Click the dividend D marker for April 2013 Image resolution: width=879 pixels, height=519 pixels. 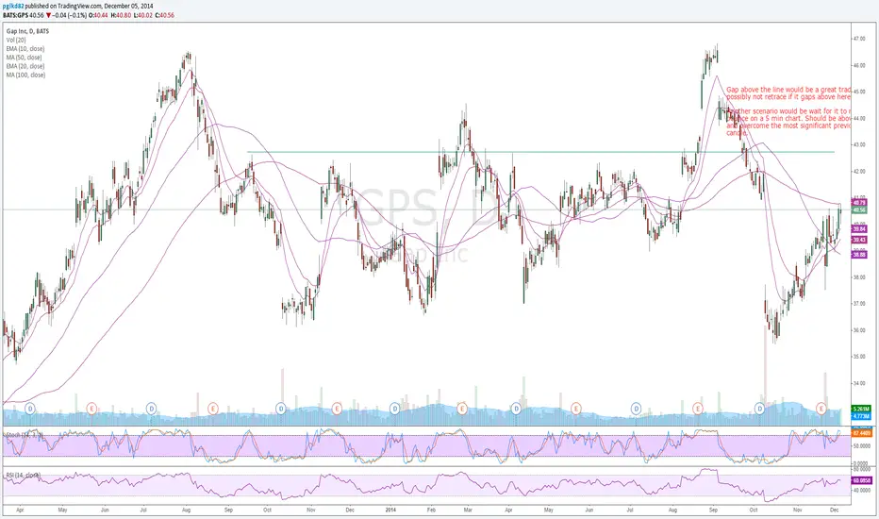tap(30, 409)
